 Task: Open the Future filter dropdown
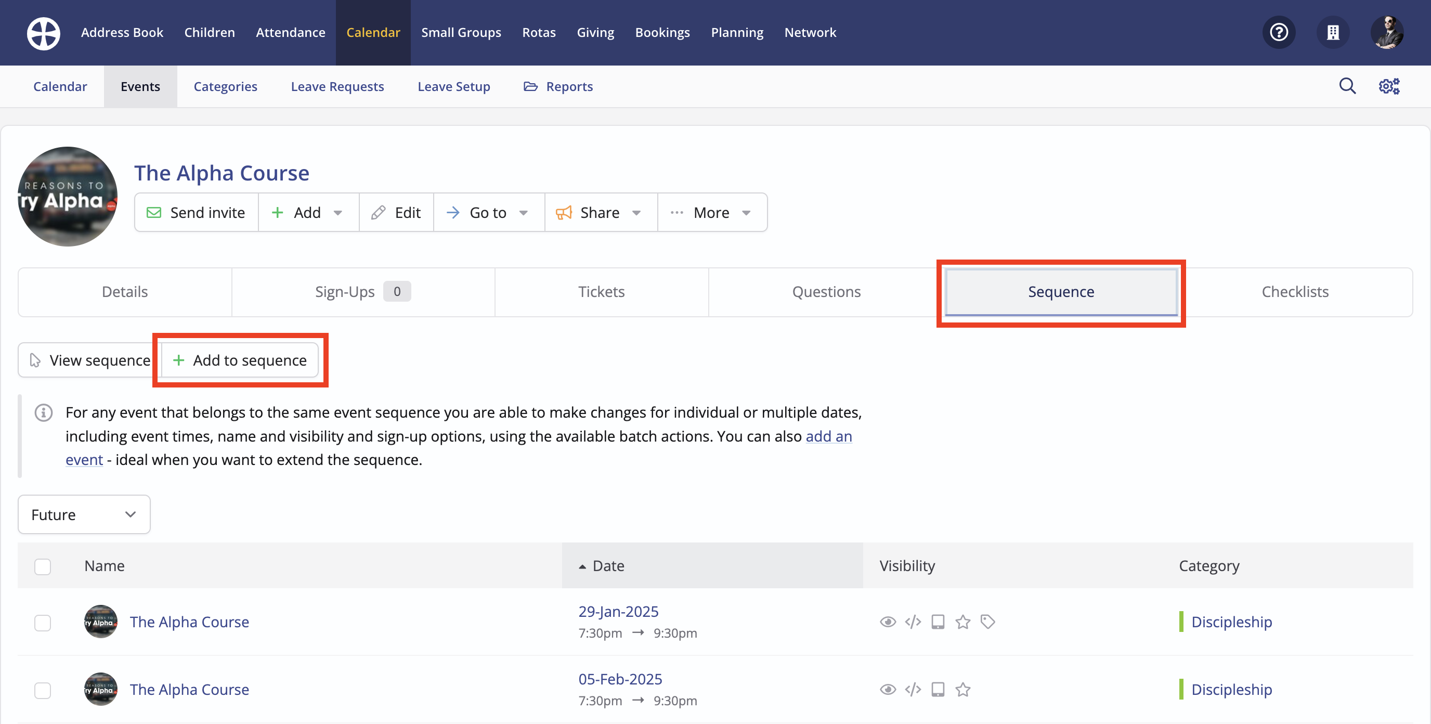coord(84,514)
